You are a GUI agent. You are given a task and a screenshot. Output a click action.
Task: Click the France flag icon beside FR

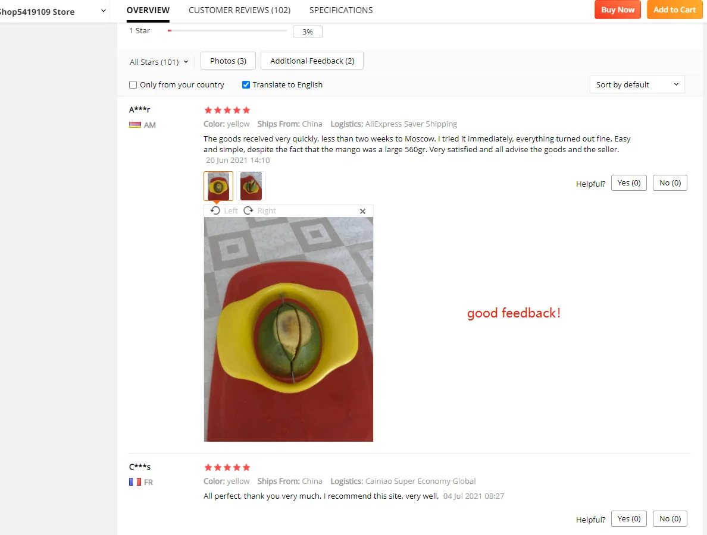click(x=135, y=482)
